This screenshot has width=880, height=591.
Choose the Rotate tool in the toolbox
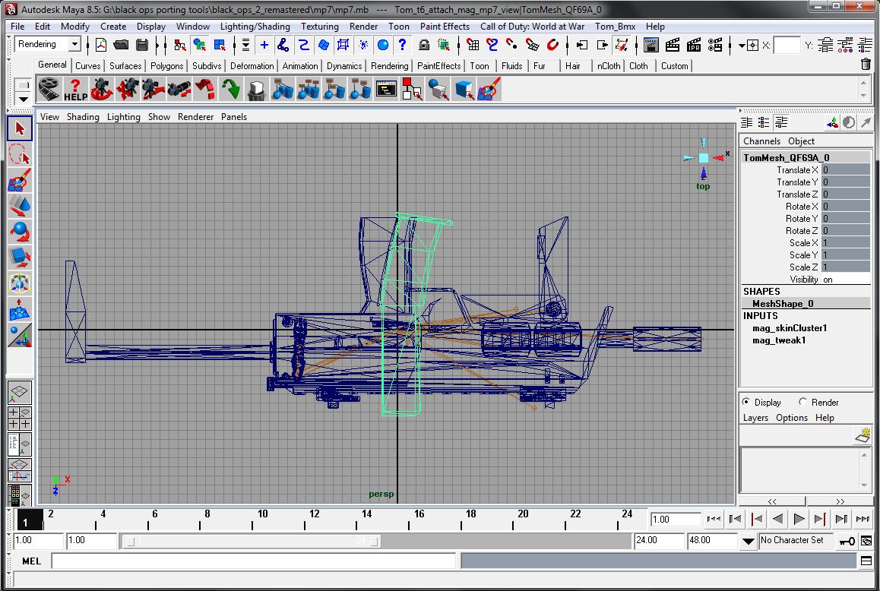click(20, 232)
